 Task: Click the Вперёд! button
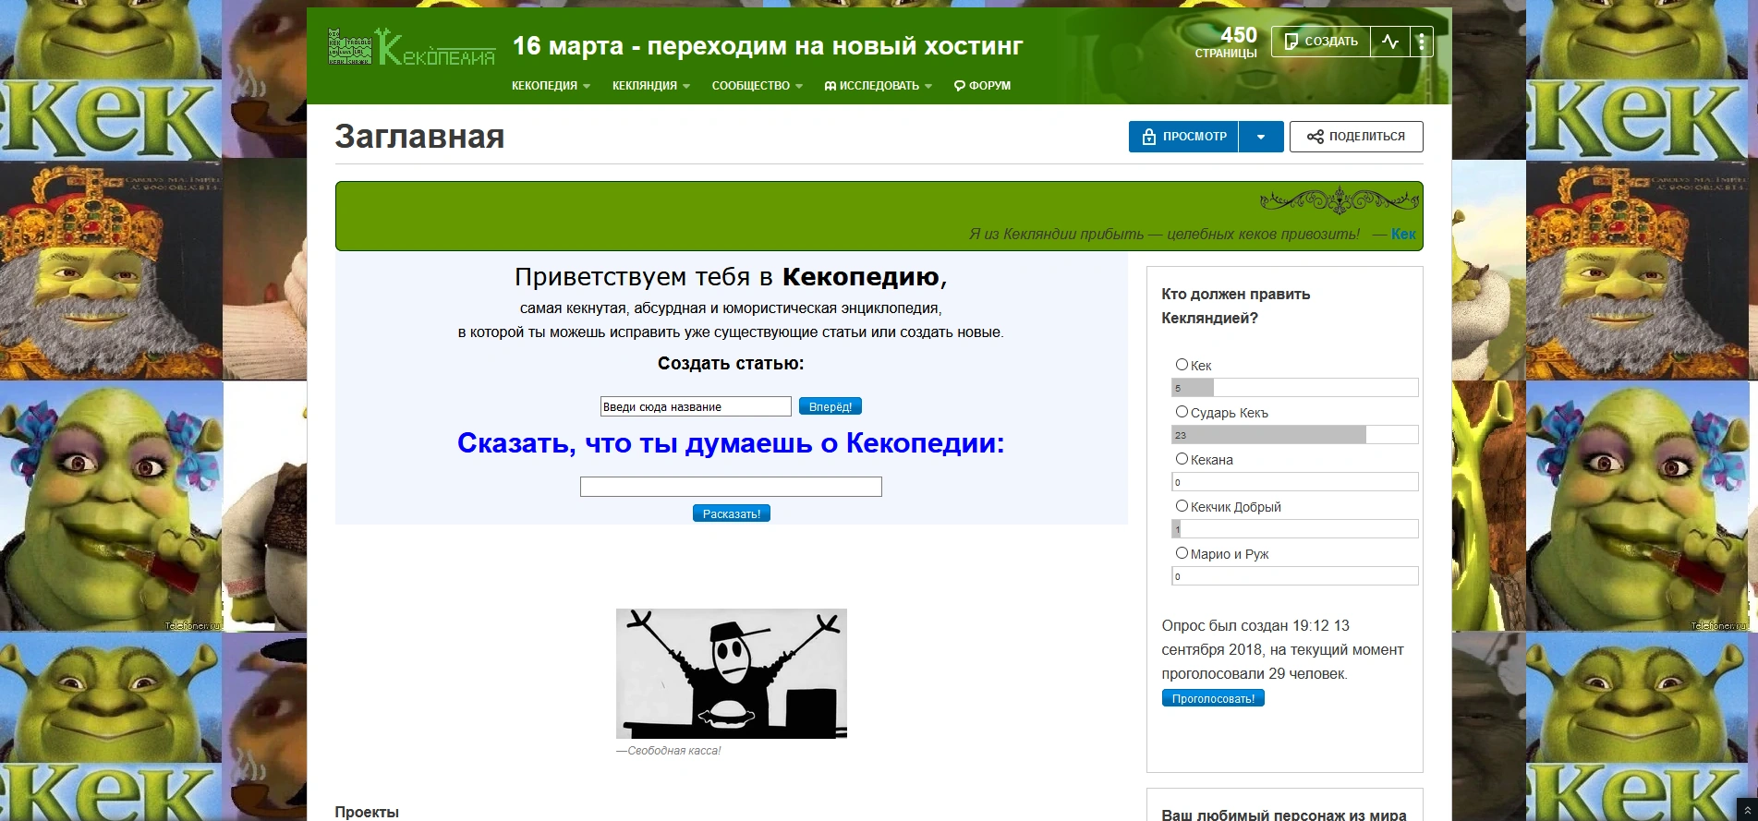point(831,406)
